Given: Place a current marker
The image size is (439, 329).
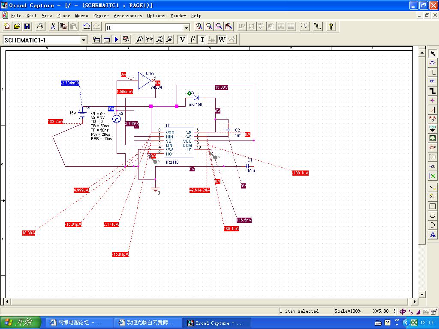Looking at the screenshot, I should pos(159,39).
